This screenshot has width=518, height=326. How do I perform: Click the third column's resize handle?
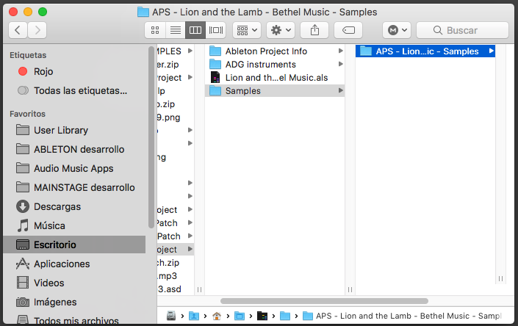500,278
